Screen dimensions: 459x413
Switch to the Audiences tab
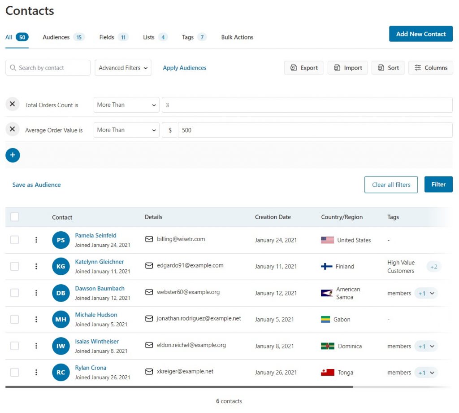click(64, 37)
